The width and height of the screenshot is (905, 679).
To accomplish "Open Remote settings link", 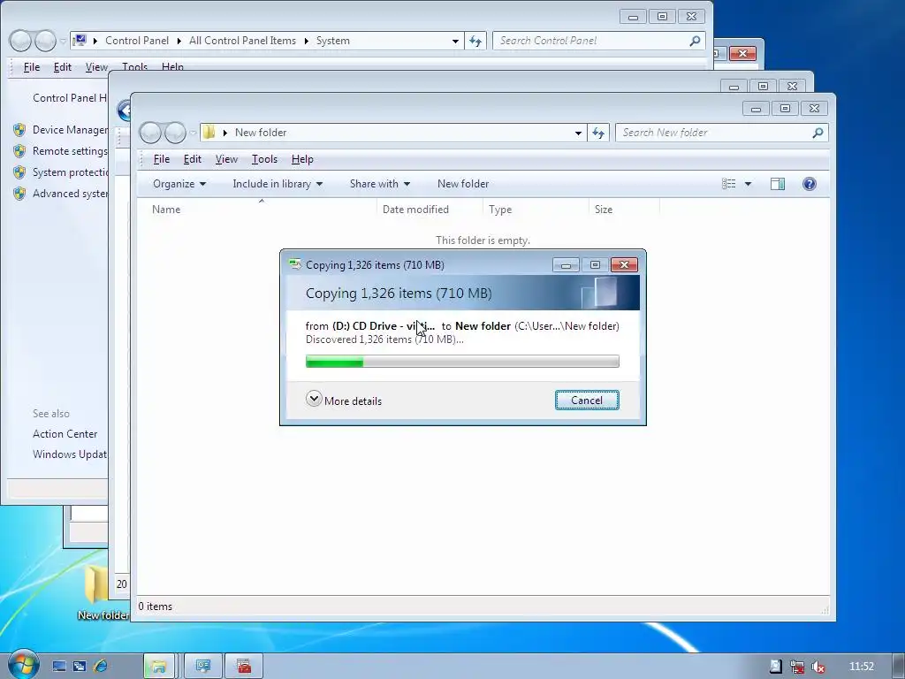I will coord(70,151).
